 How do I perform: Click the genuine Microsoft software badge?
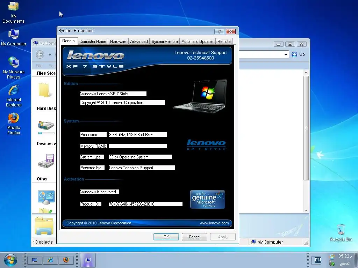coord(208,199)
